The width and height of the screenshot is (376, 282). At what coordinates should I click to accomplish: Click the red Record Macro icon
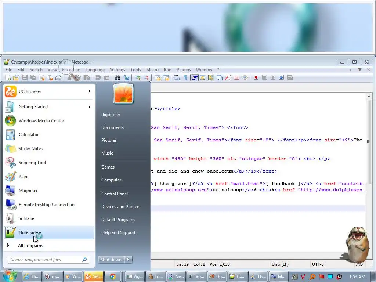click(x=256, y=77)
